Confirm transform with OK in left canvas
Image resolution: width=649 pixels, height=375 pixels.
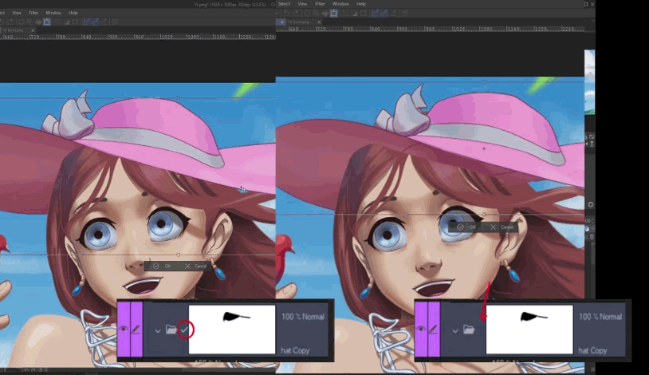coord(163,266)
